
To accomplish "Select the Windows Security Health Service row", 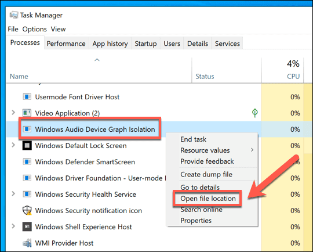I will click(159, 194).
